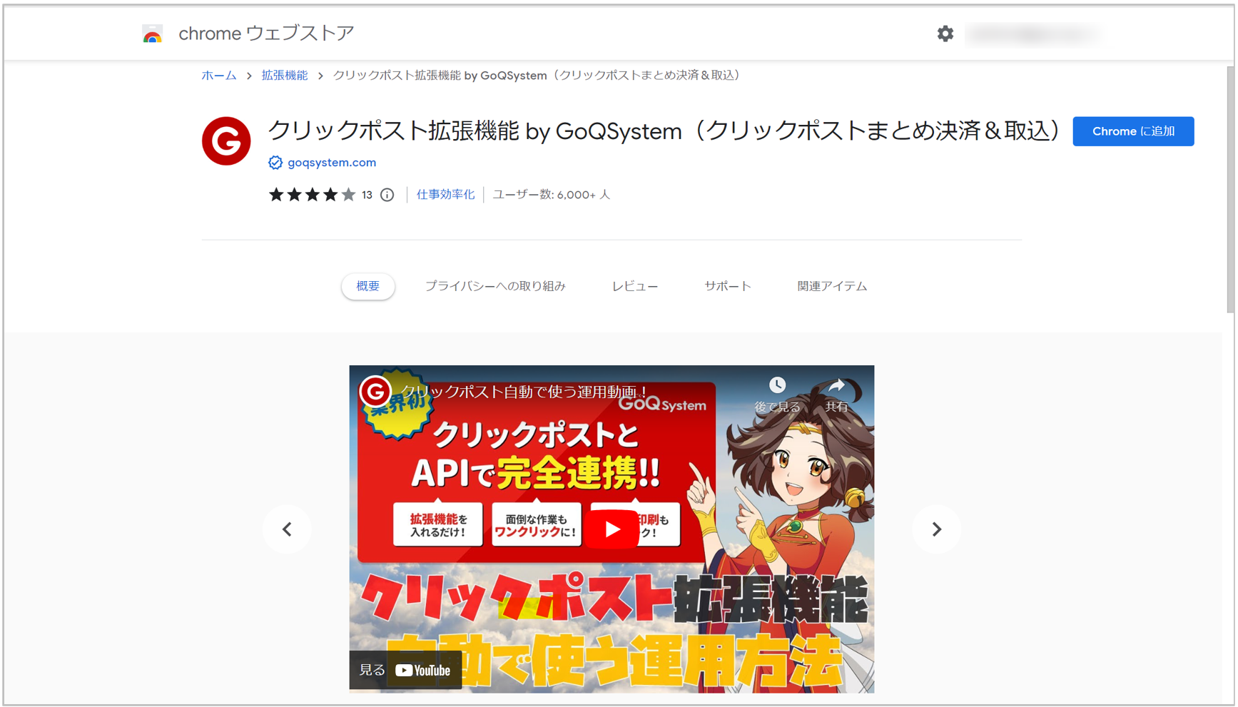Open the goqsystem.com publisher link
This screenshot has height=707, width=1238.
click(332, 163)
